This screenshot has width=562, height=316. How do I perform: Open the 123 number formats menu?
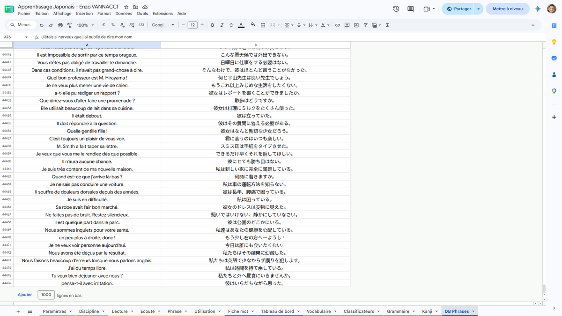[x=141, y=25]
